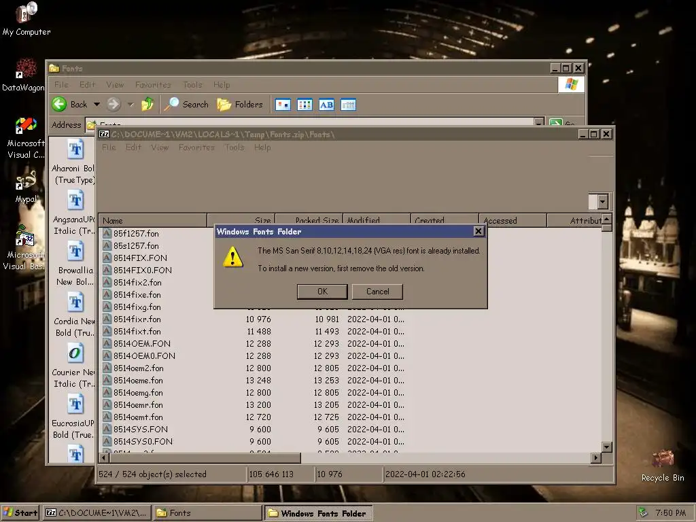
Task: Click OK in the Windows Fonts Folder dialog
Action: point(322,292)
